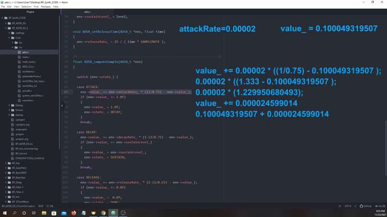
Task: Open the waveGen.c file
Action: (x=28, y=101)
